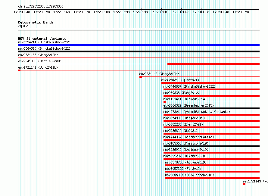The width and height of the screenshot is (268, 196).
Task: Click ruler position 172283250
Action: pos(42,12)
